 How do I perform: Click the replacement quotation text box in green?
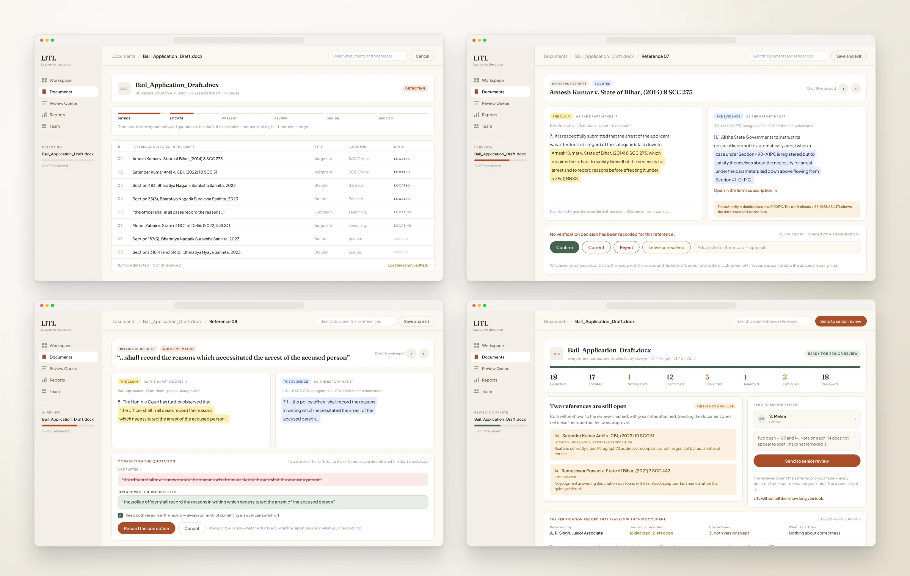click(x=273, y=502)
